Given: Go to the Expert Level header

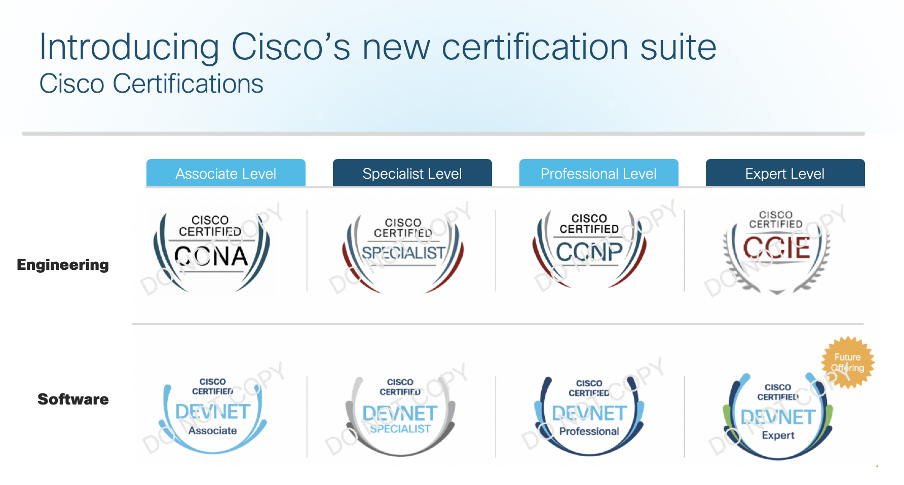Looking at the screenshot, I should pos(785,174).
